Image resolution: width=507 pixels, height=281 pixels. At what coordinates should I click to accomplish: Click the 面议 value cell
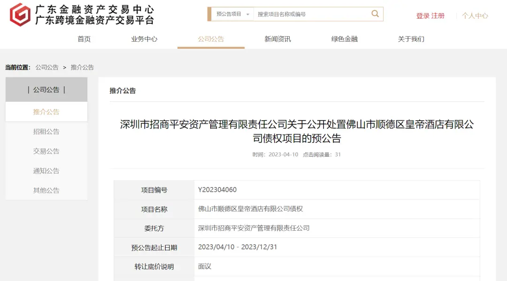click(x=337, y=266)
